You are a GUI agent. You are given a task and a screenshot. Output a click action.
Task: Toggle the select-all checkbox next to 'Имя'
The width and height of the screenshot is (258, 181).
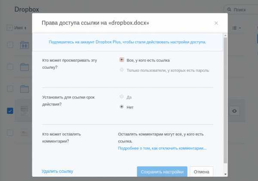[x=9, y=28]
